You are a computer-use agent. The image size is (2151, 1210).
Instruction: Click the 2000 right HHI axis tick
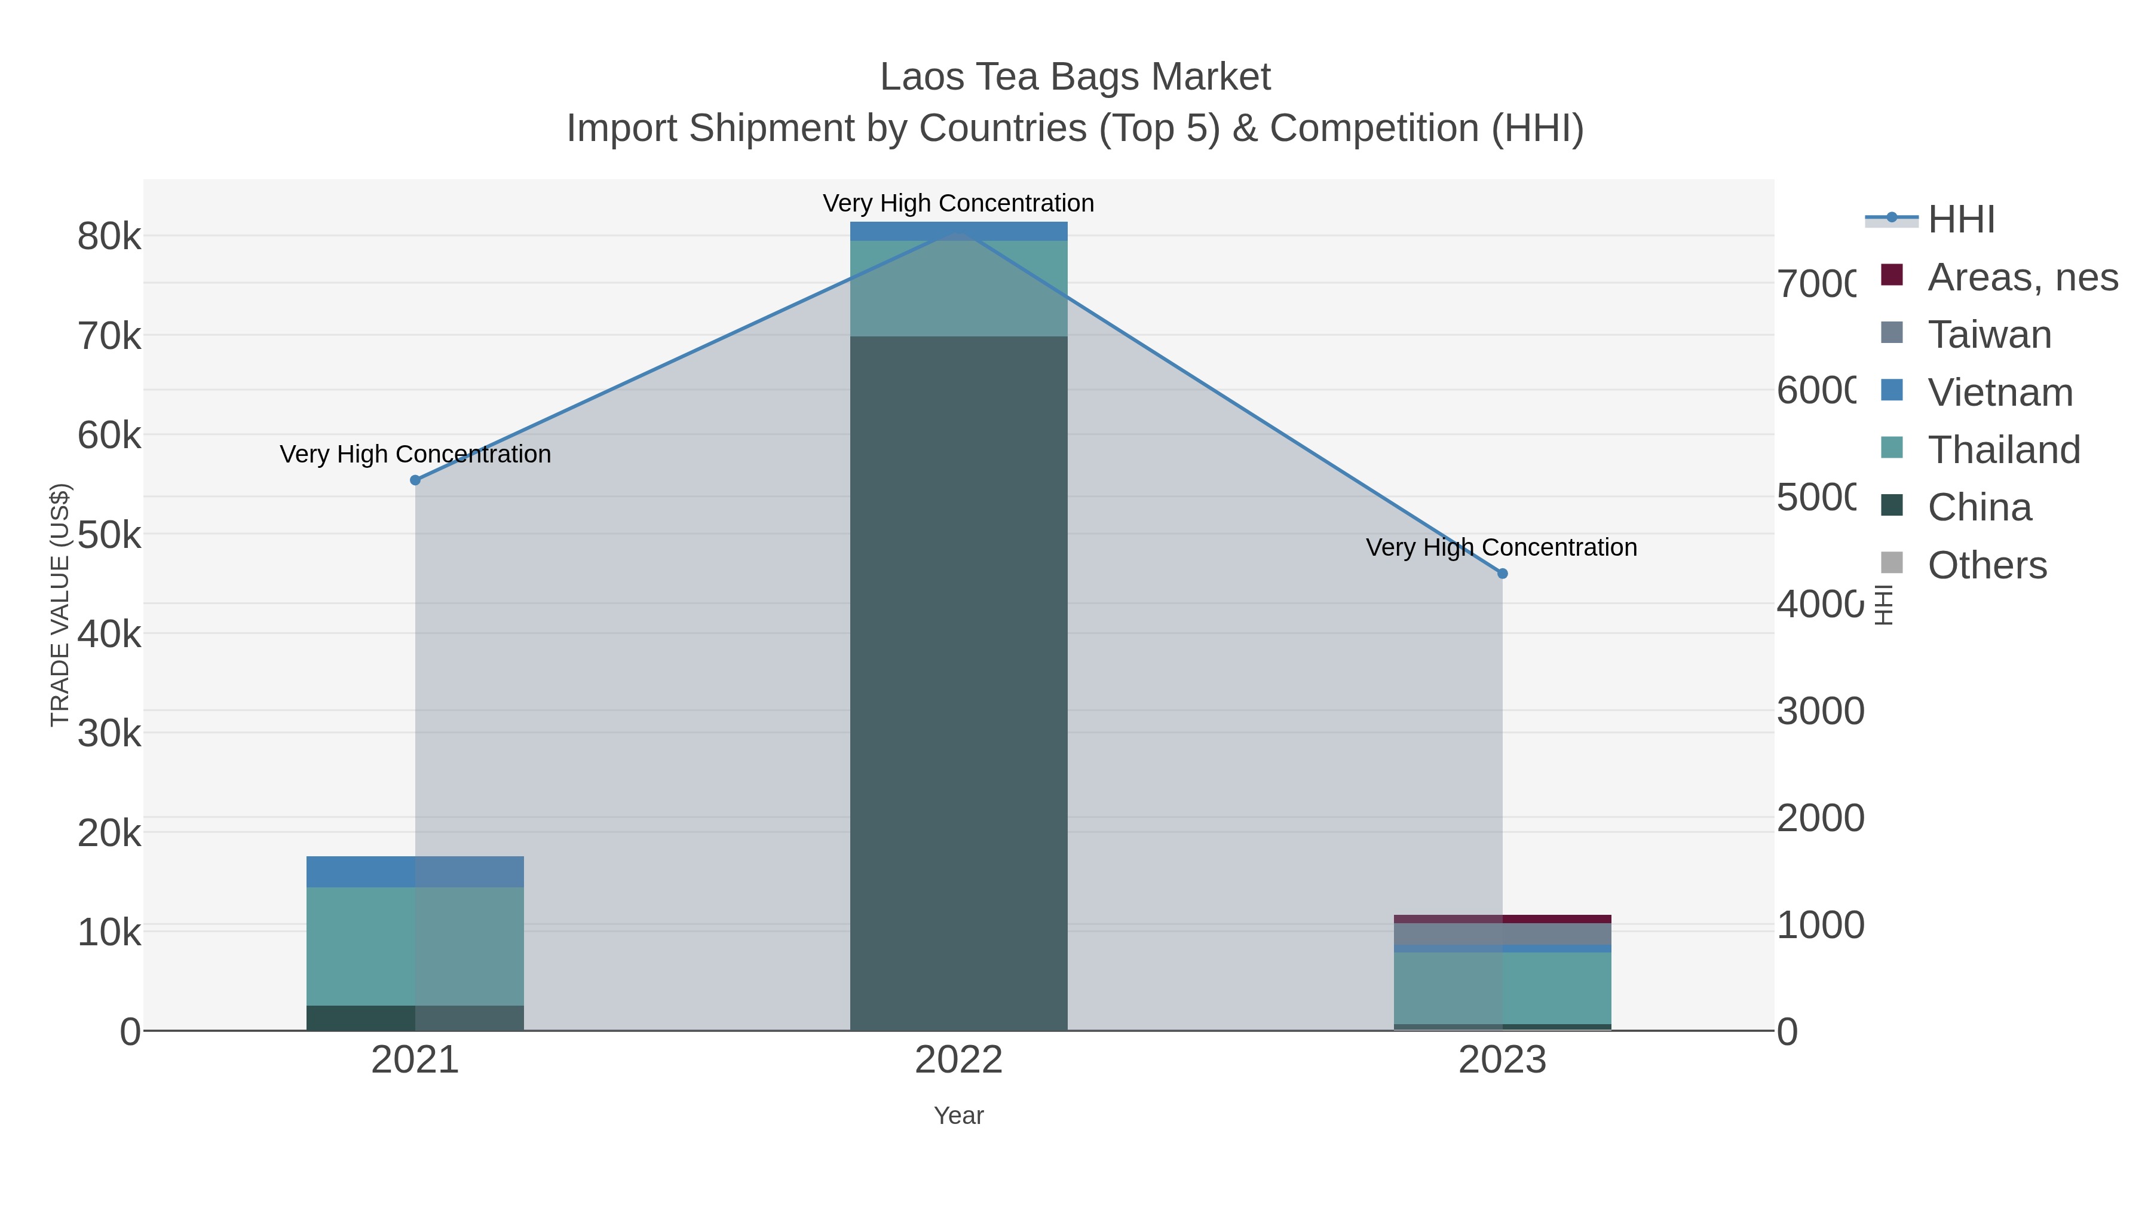[1821, 819]
